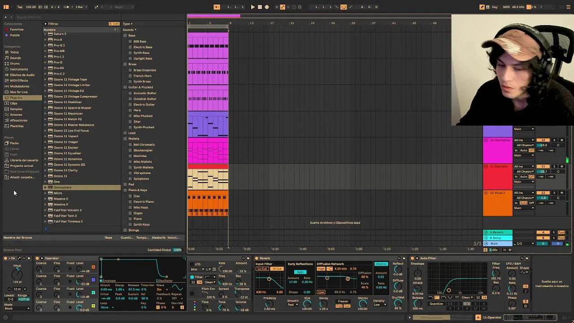
Task: Click the Play button in transport
Action: pyautogui.click(x=252, y=7)
